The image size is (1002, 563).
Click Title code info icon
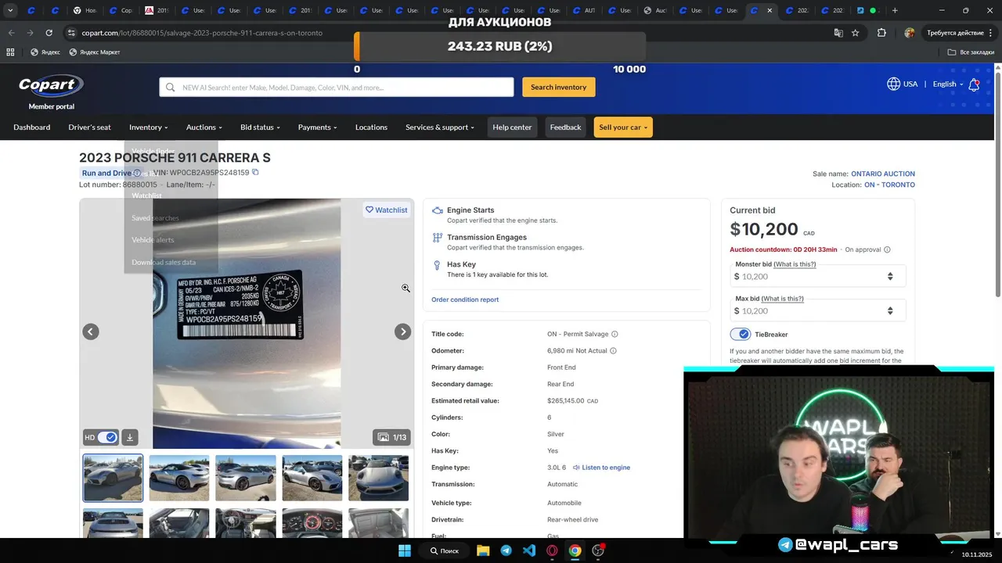click(615, 334)
